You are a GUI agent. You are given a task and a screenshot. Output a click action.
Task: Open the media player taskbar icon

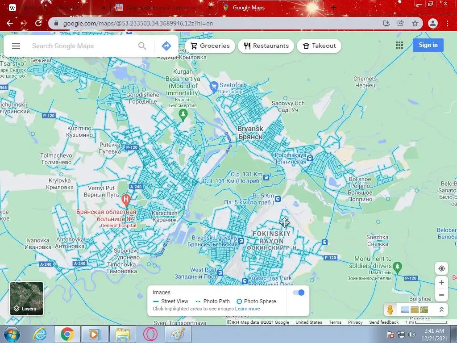click(x=95, y=334)
